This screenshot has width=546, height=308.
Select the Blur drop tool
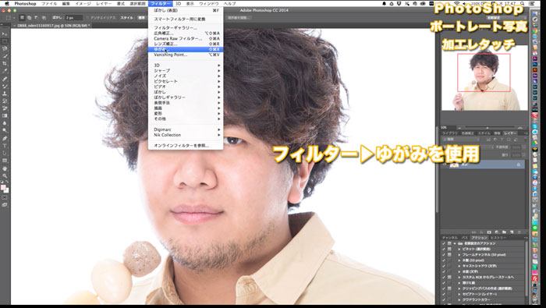(x=5, y=123)
